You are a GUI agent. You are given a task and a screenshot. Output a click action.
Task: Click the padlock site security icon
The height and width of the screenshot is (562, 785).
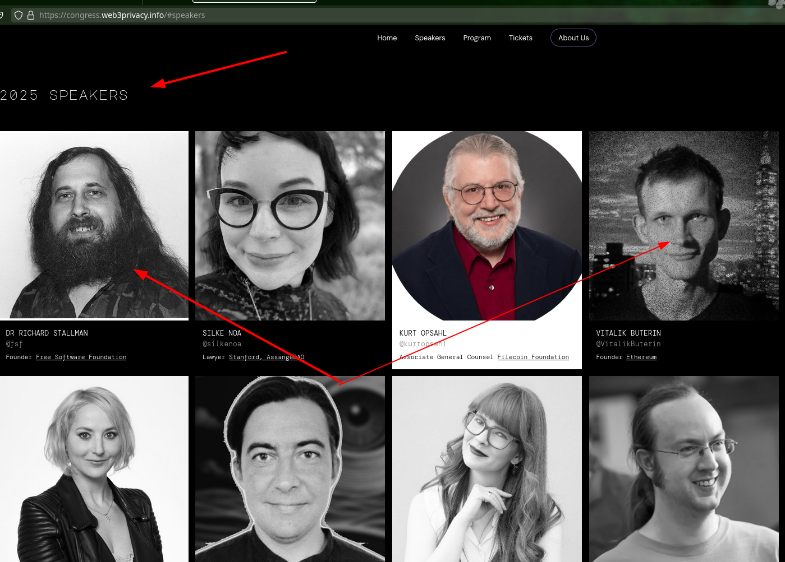[x=30, y=15]
